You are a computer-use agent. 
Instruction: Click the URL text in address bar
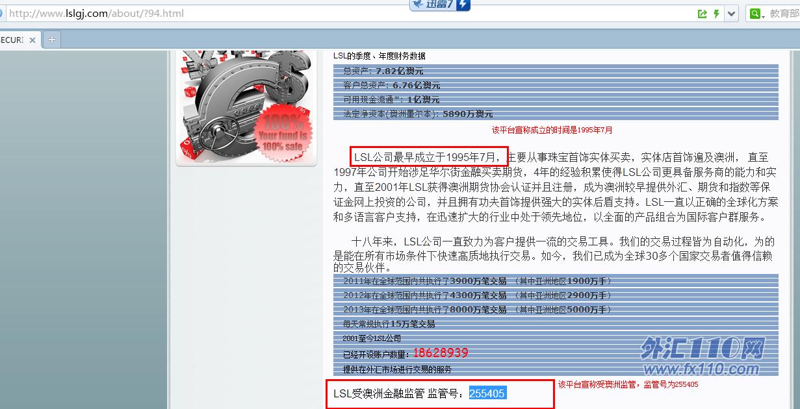tap(96, 14)
